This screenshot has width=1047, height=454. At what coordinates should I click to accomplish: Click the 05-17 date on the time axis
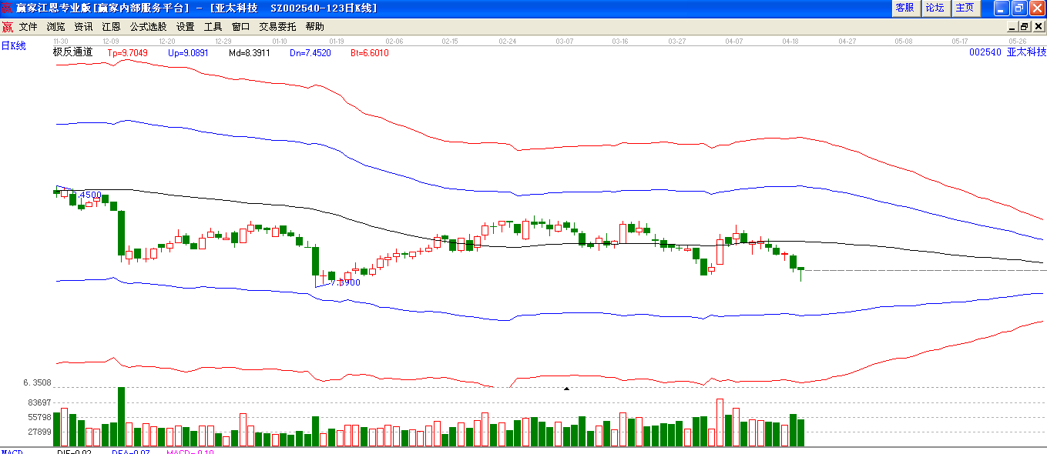[x=960, y=41]
